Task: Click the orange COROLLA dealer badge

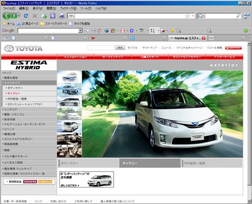Action: (x=45, y=182)
